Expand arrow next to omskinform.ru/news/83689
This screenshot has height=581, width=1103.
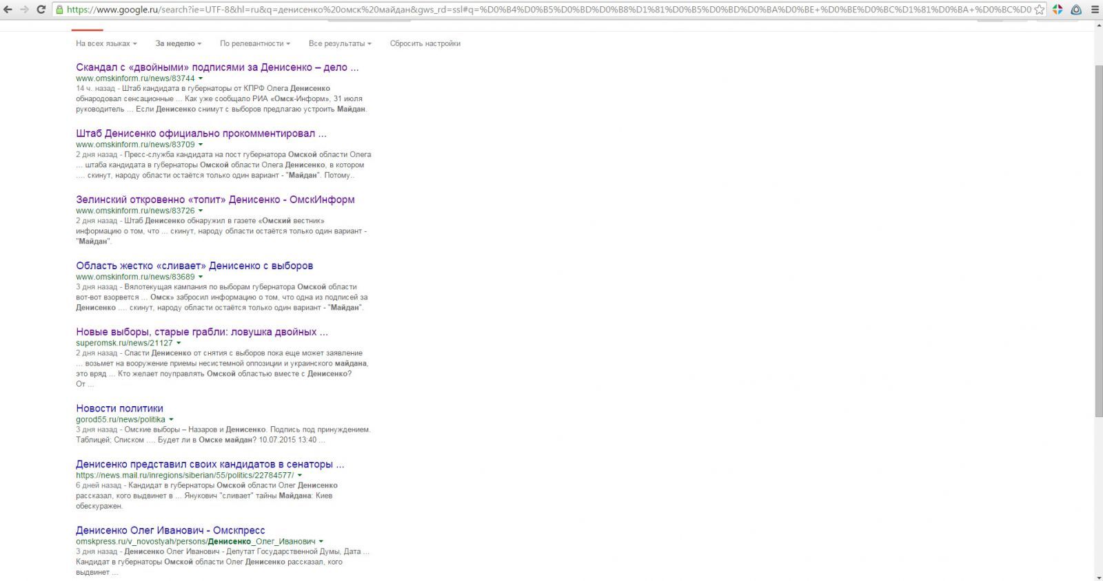point(201,277)
